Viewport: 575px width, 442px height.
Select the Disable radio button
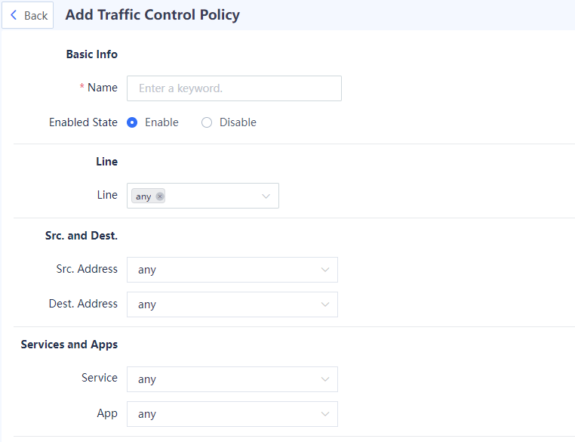207,122
